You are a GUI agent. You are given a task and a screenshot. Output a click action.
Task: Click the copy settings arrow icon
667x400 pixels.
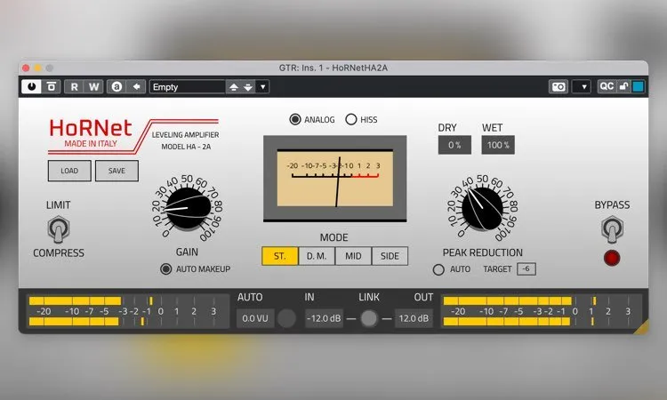(136, 87)
